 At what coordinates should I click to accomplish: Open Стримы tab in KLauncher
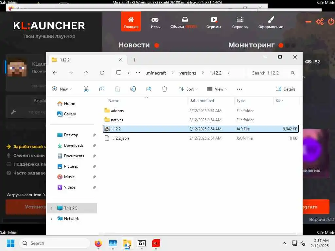tap(214, 23)
